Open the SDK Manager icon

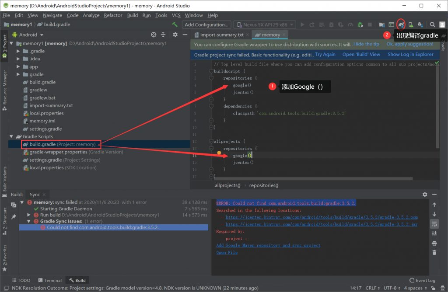[420, 24]
